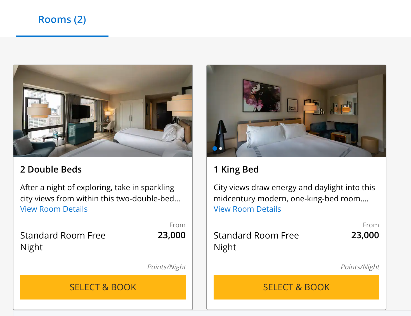Click the "From" label on King Bed card
Viewport: 411px width, 316px height.
(x=371, y=225)
